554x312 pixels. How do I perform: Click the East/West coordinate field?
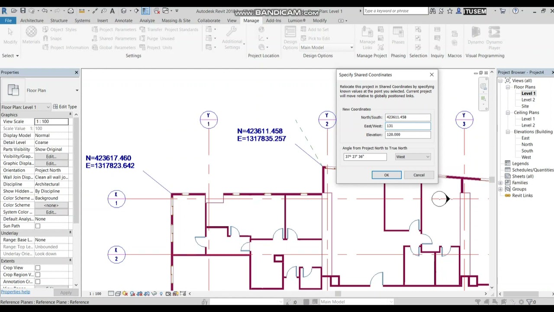[x=408, y=126]
